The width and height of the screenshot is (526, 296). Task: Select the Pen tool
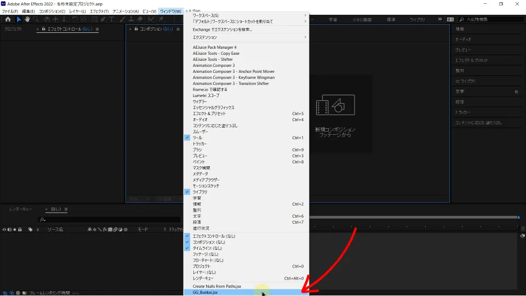(x=103, y=20)
